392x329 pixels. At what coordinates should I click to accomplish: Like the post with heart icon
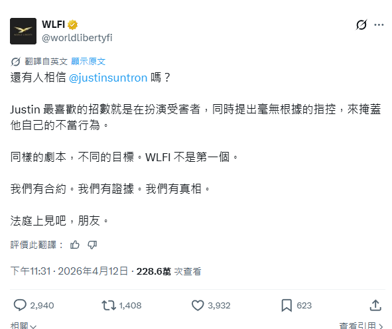click(x=198, y=305)
